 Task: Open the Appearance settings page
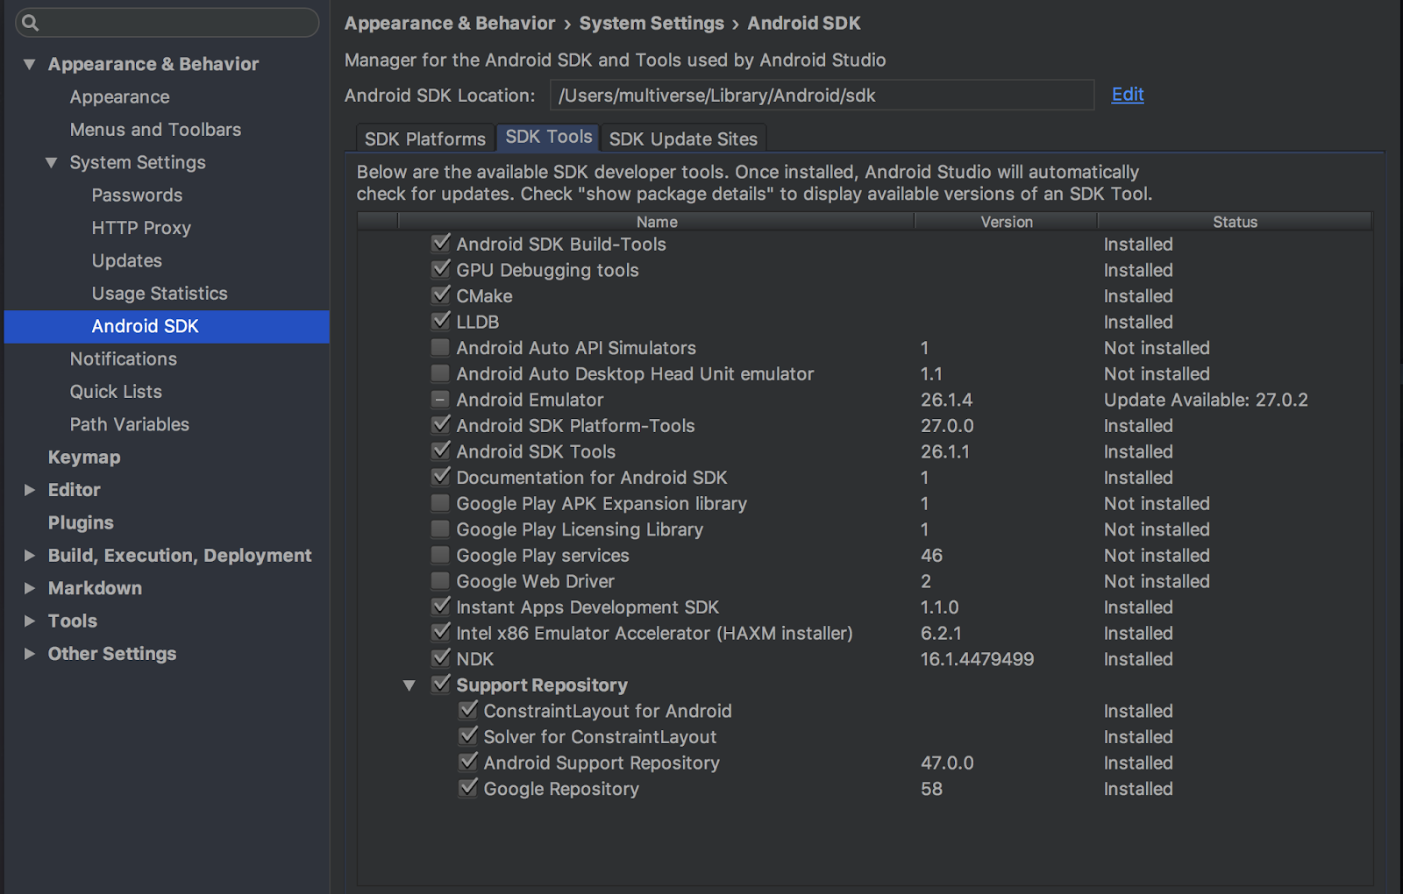point(120,97)
